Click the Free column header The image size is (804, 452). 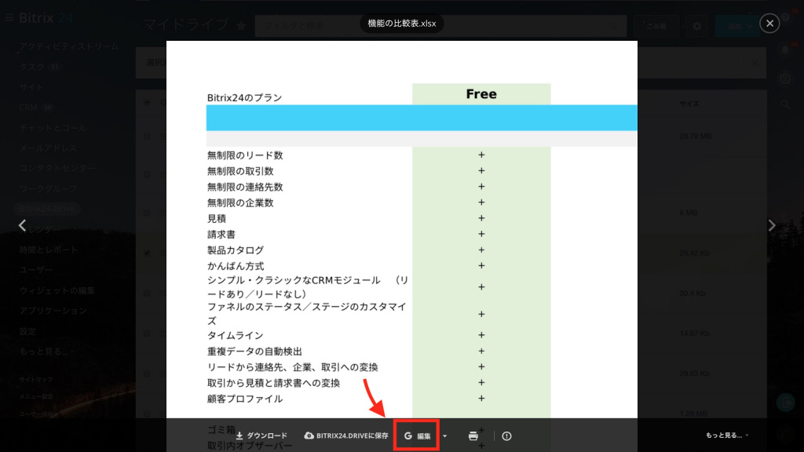[481, 94]
